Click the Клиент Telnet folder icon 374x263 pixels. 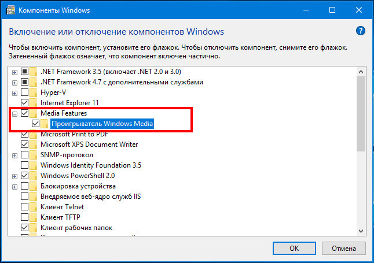tap(34, 207)
